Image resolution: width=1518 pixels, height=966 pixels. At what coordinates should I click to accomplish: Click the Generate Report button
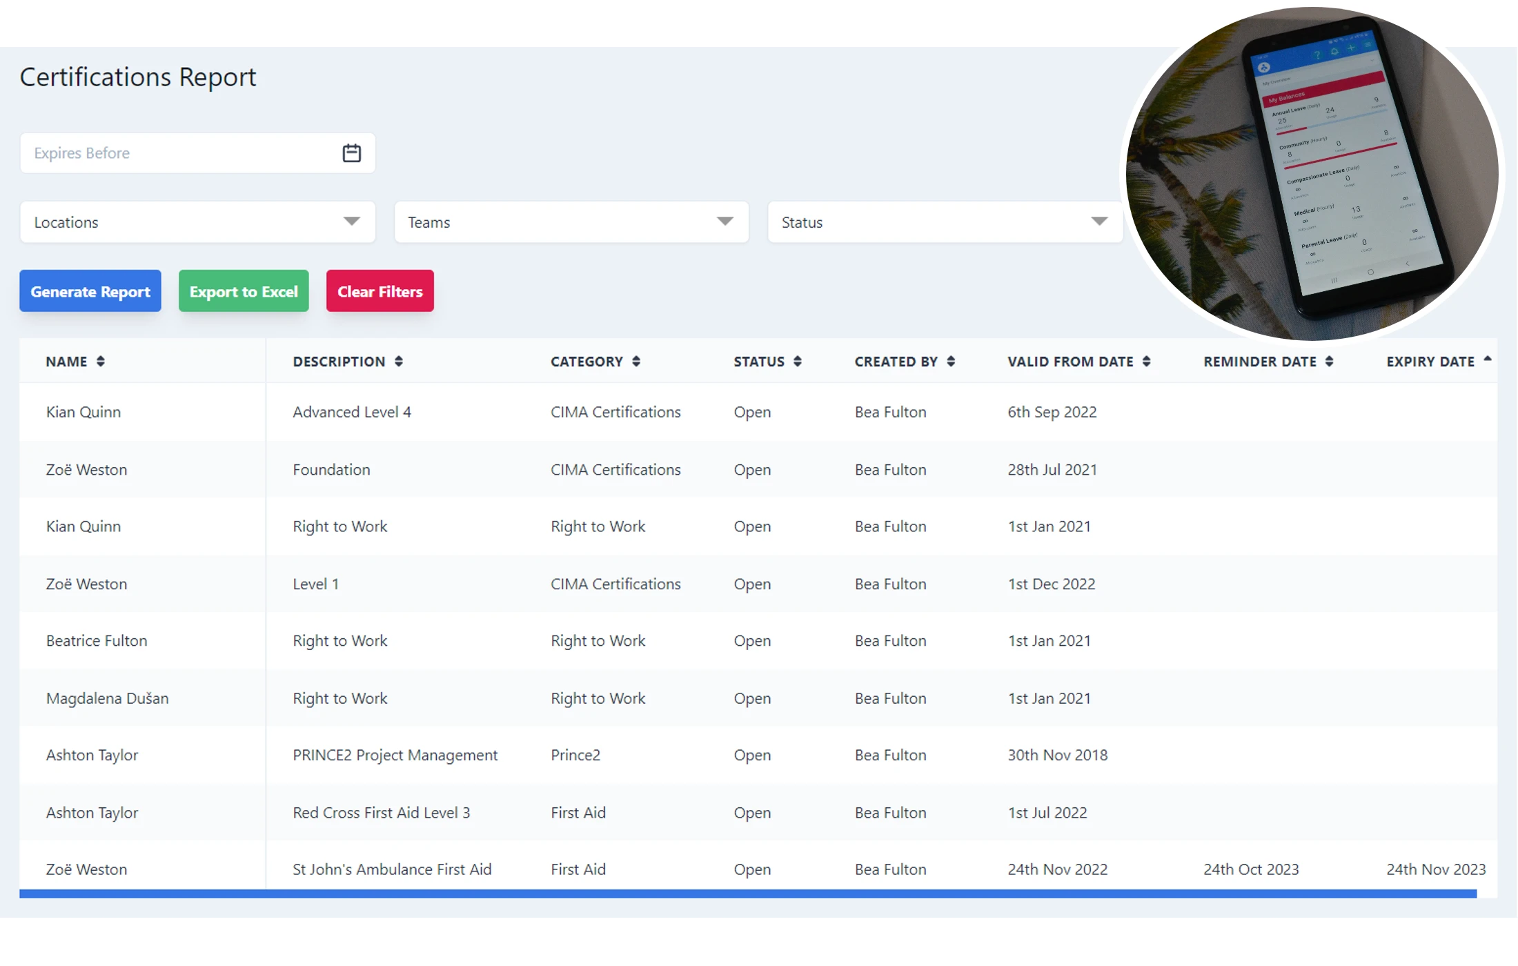pyautogui.click(x=90, y=291)
